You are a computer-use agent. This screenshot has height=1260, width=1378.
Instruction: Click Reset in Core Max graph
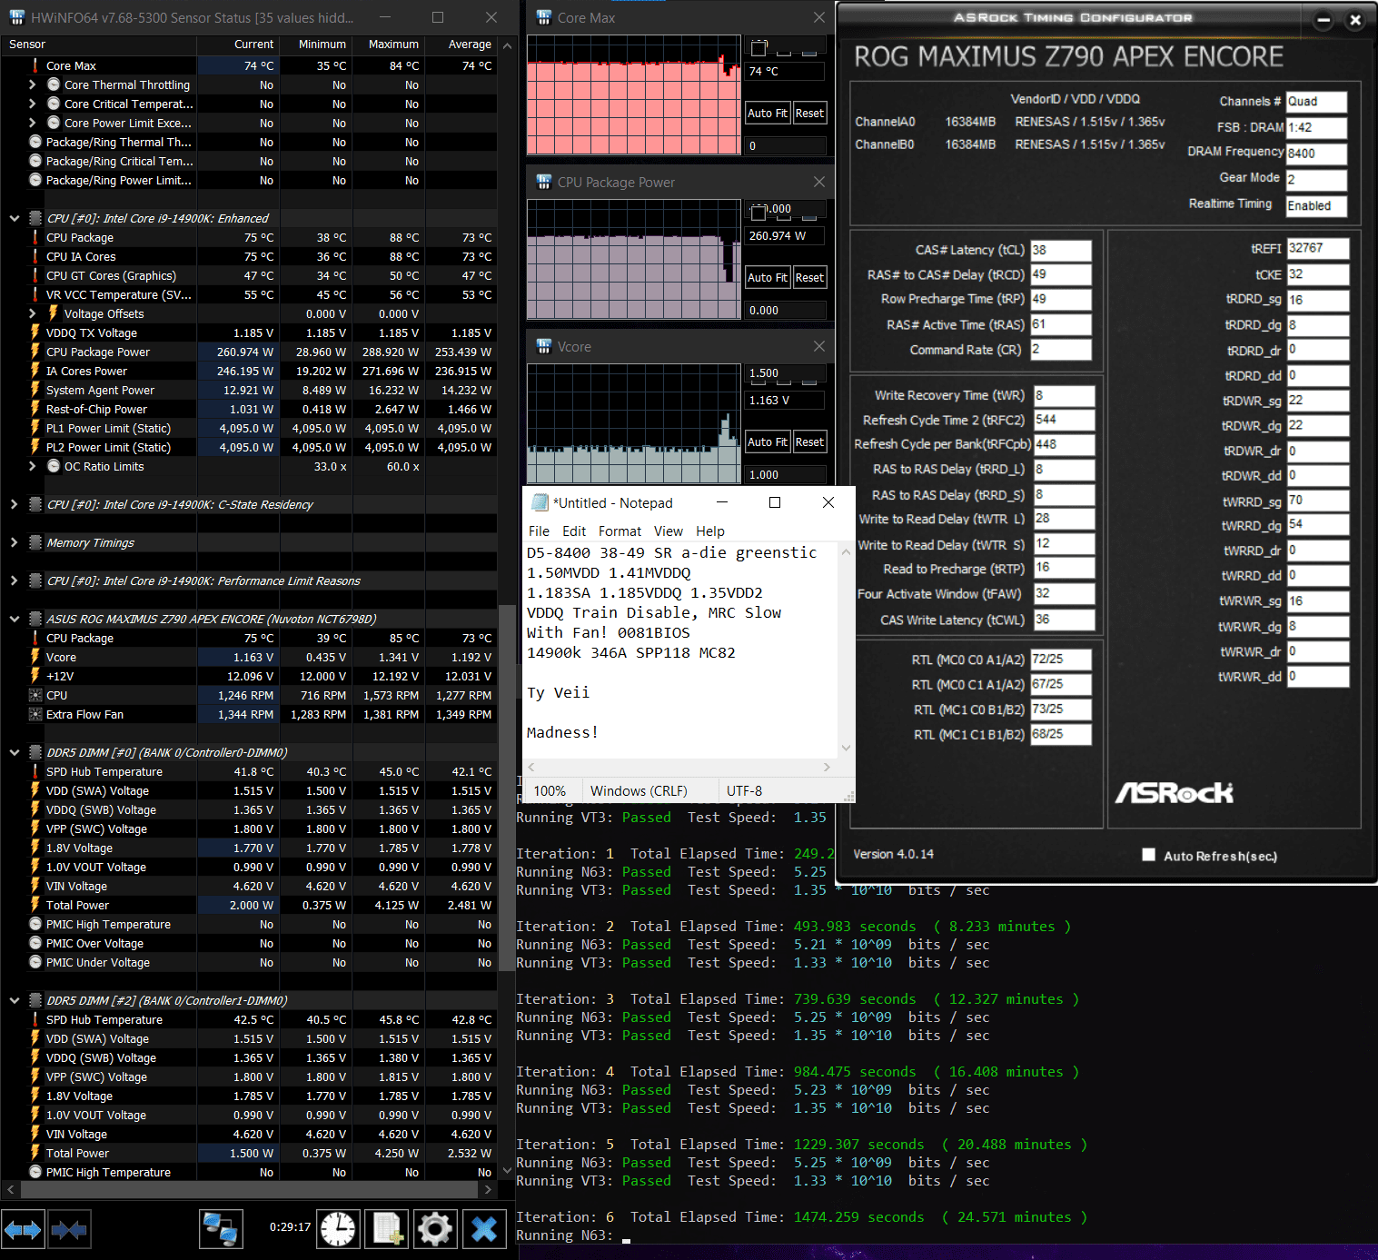pyautogui.click(x=809, y=113)
